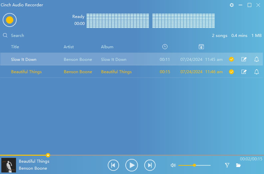Sort the list by Title column
This screenshot has width=264, height=174.
point(15,47)
